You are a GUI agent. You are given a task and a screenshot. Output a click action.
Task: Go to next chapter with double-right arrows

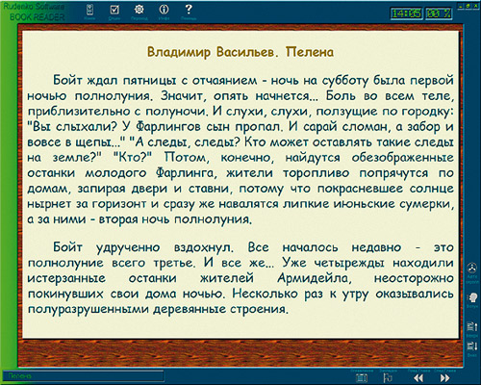click(x=445, y=378)
